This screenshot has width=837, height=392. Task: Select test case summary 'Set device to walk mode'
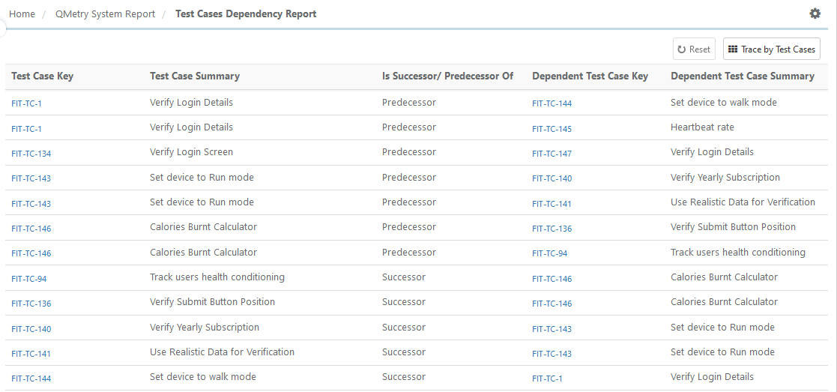coord(203,377)
